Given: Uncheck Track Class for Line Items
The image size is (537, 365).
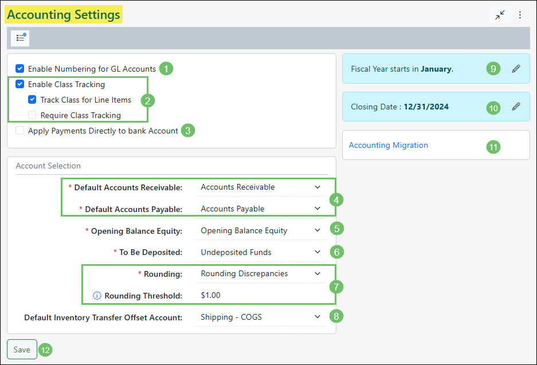Looking at the screenshot, I should click(32, 100).
